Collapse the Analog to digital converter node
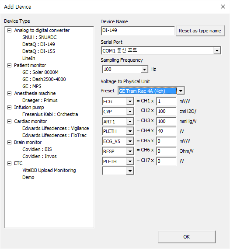The width and height of the screenshot is (230, 249). click(10, 30)
